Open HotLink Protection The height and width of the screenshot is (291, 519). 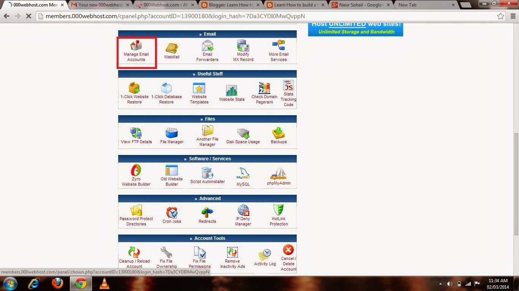pyautogui.click(x=278, y=215)
